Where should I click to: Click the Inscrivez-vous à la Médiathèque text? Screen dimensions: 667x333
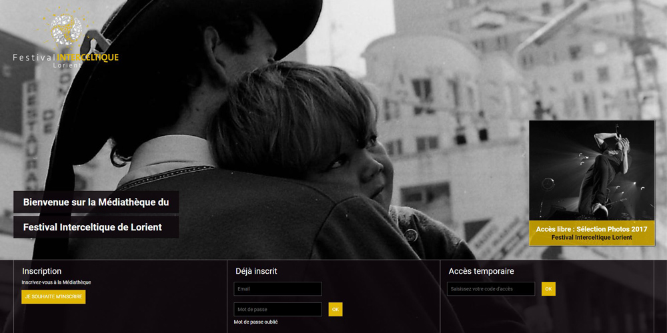56,282
